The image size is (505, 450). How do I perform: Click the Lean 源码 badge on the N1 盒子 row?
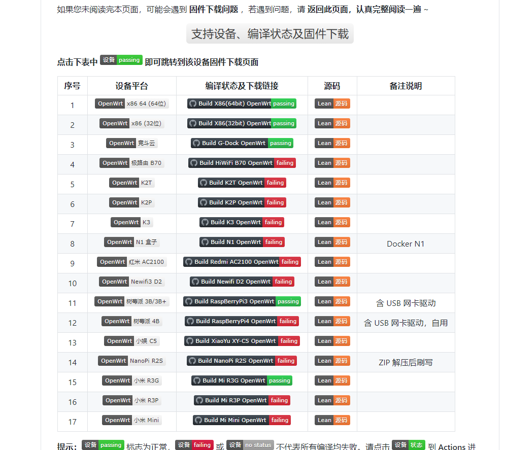point(332,241)
